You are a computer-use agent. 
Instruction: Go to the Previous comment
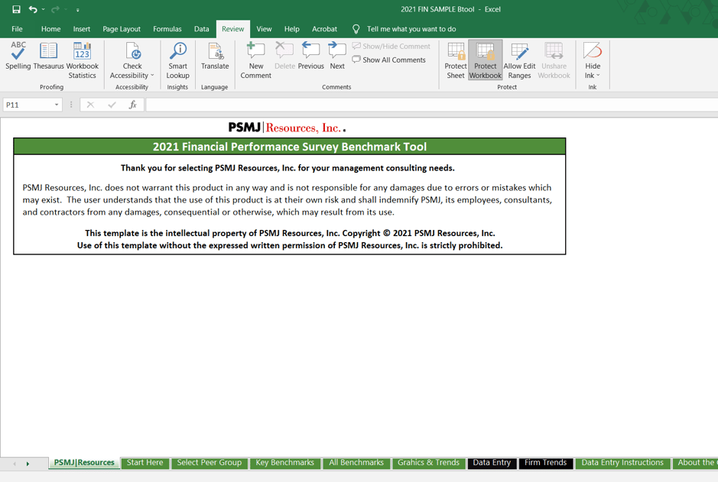tap(311, 56)
